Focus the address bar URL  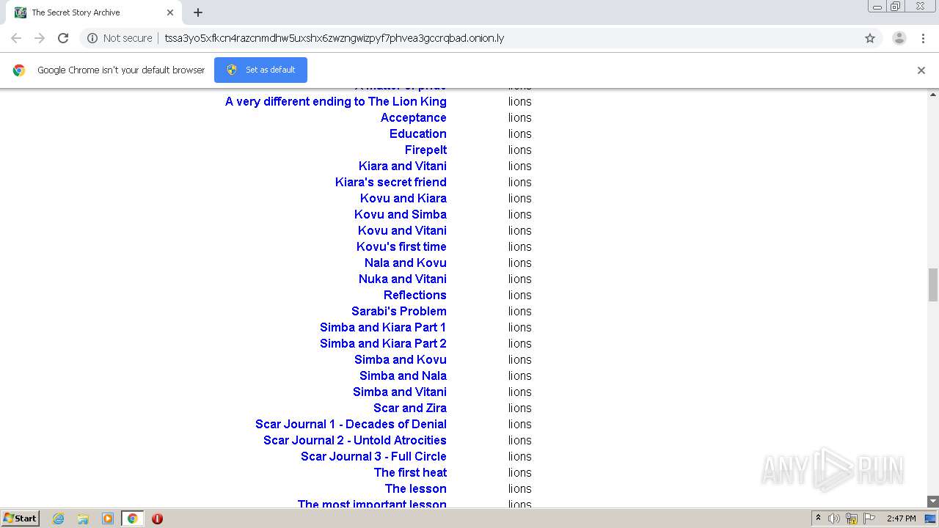(335, 38)
